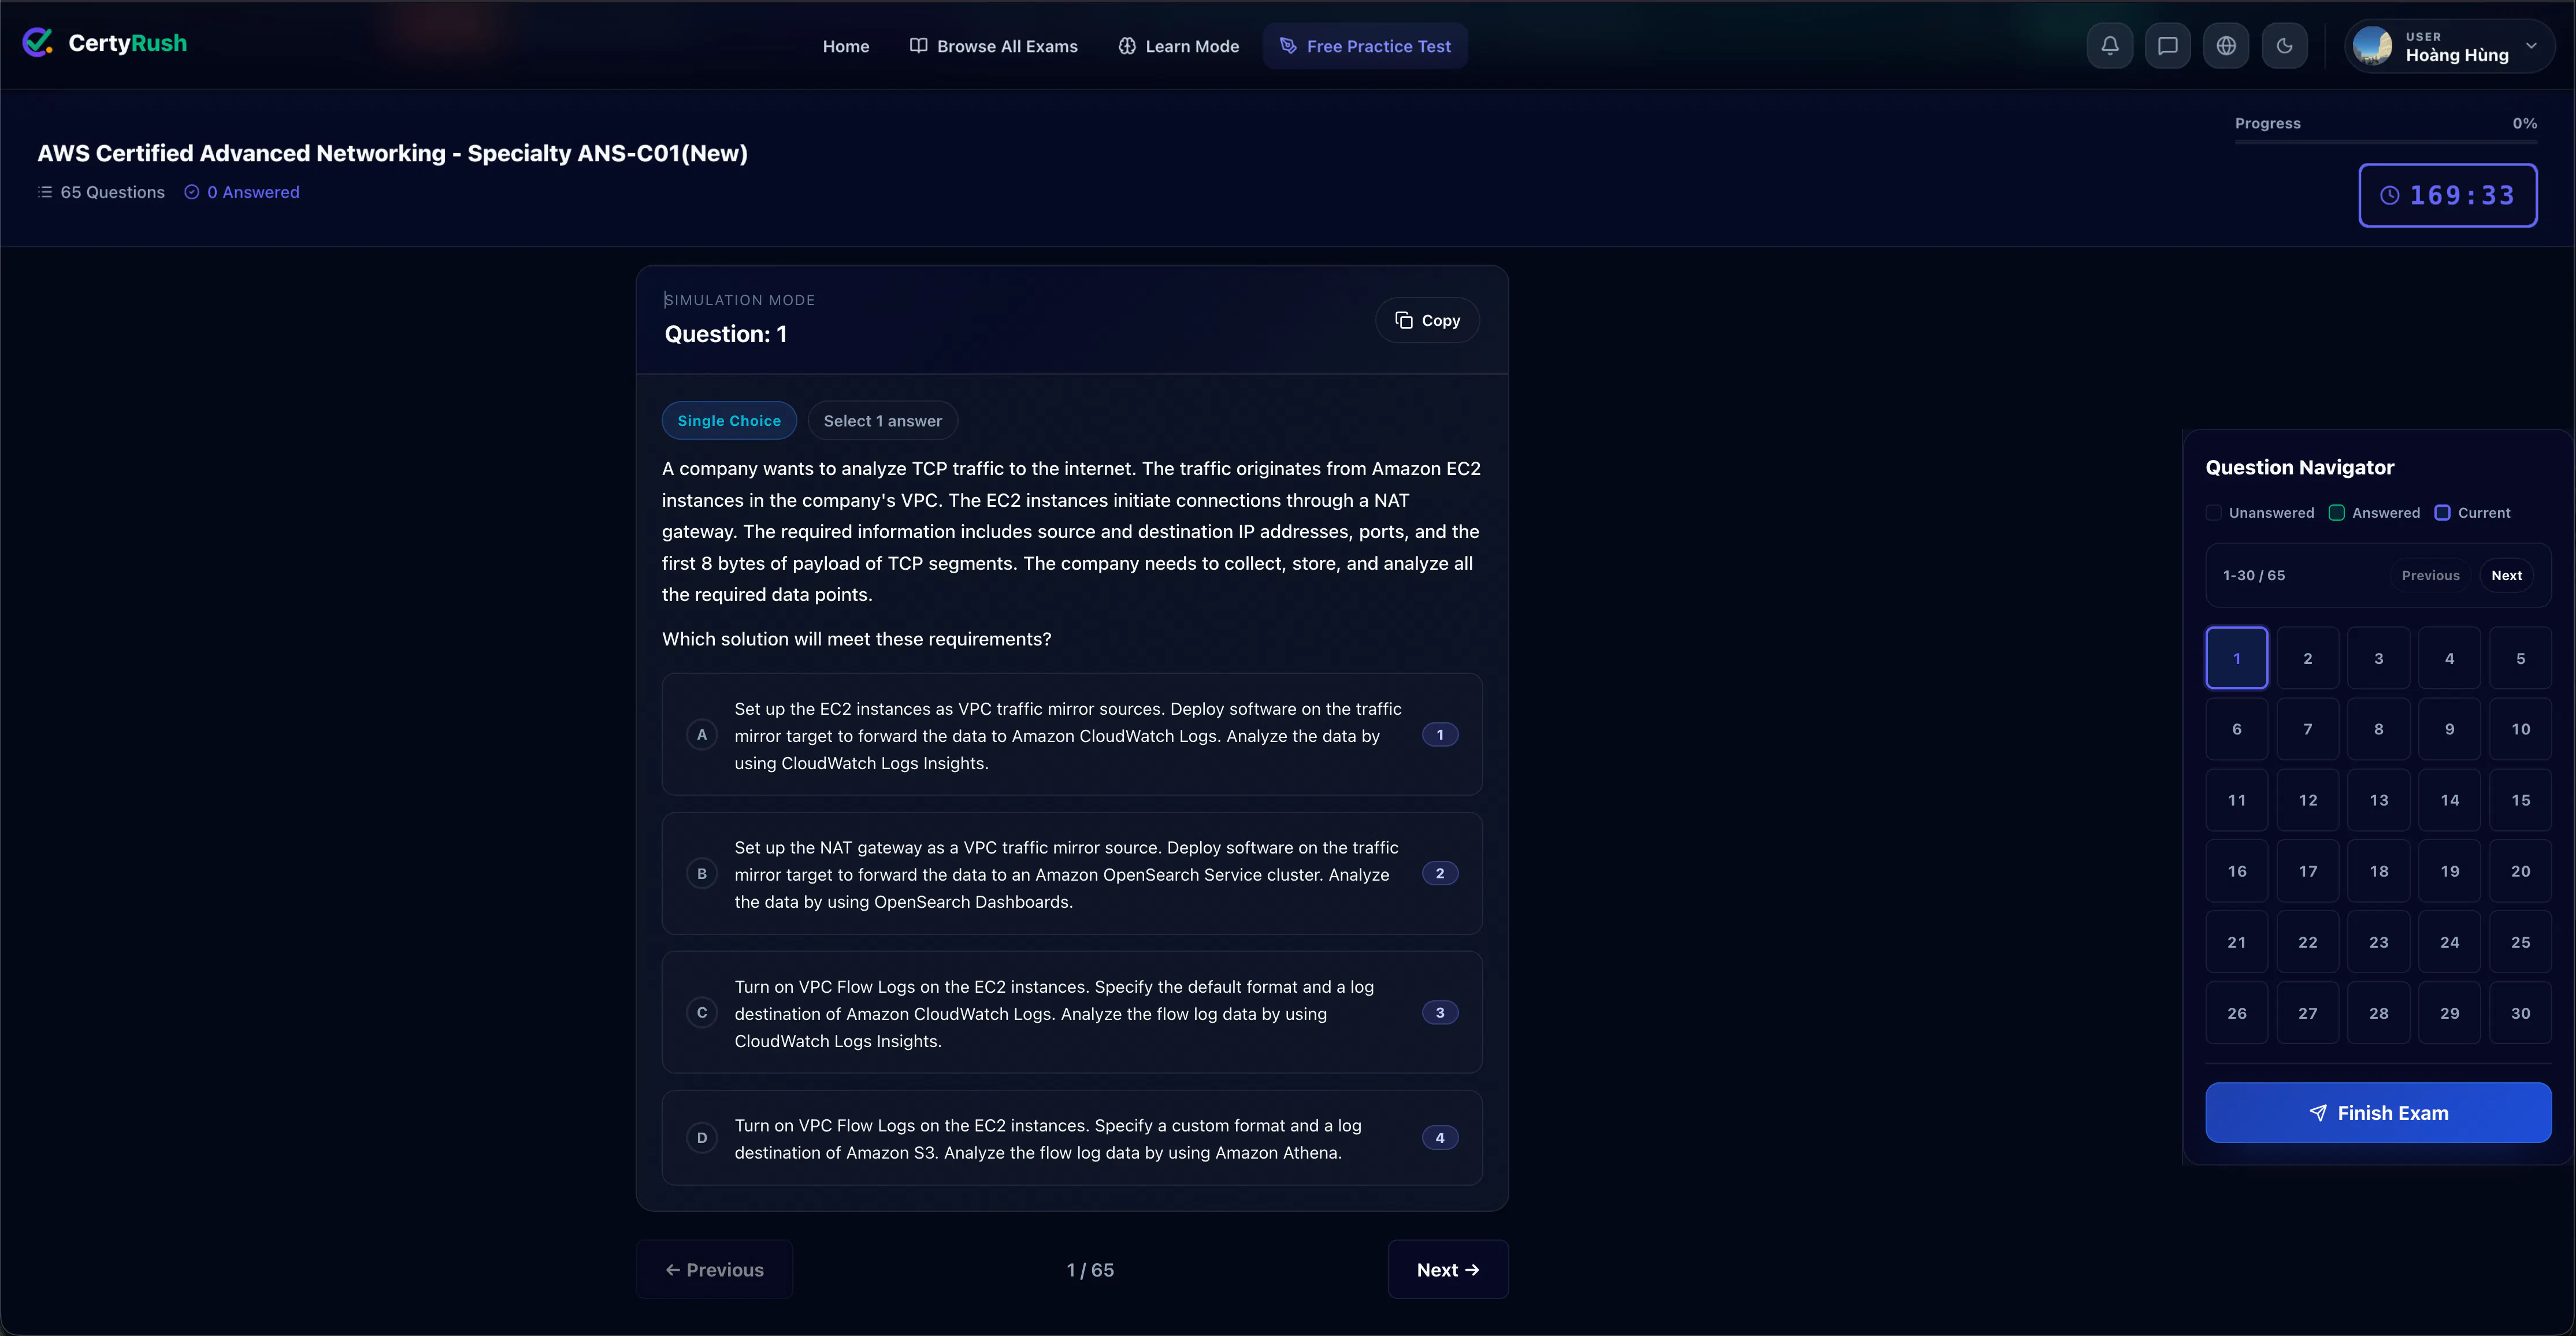Click the Select 1 answer badge
Image resolution: width=2576 pixels, height=1336 pixels.
coord(883,421)
